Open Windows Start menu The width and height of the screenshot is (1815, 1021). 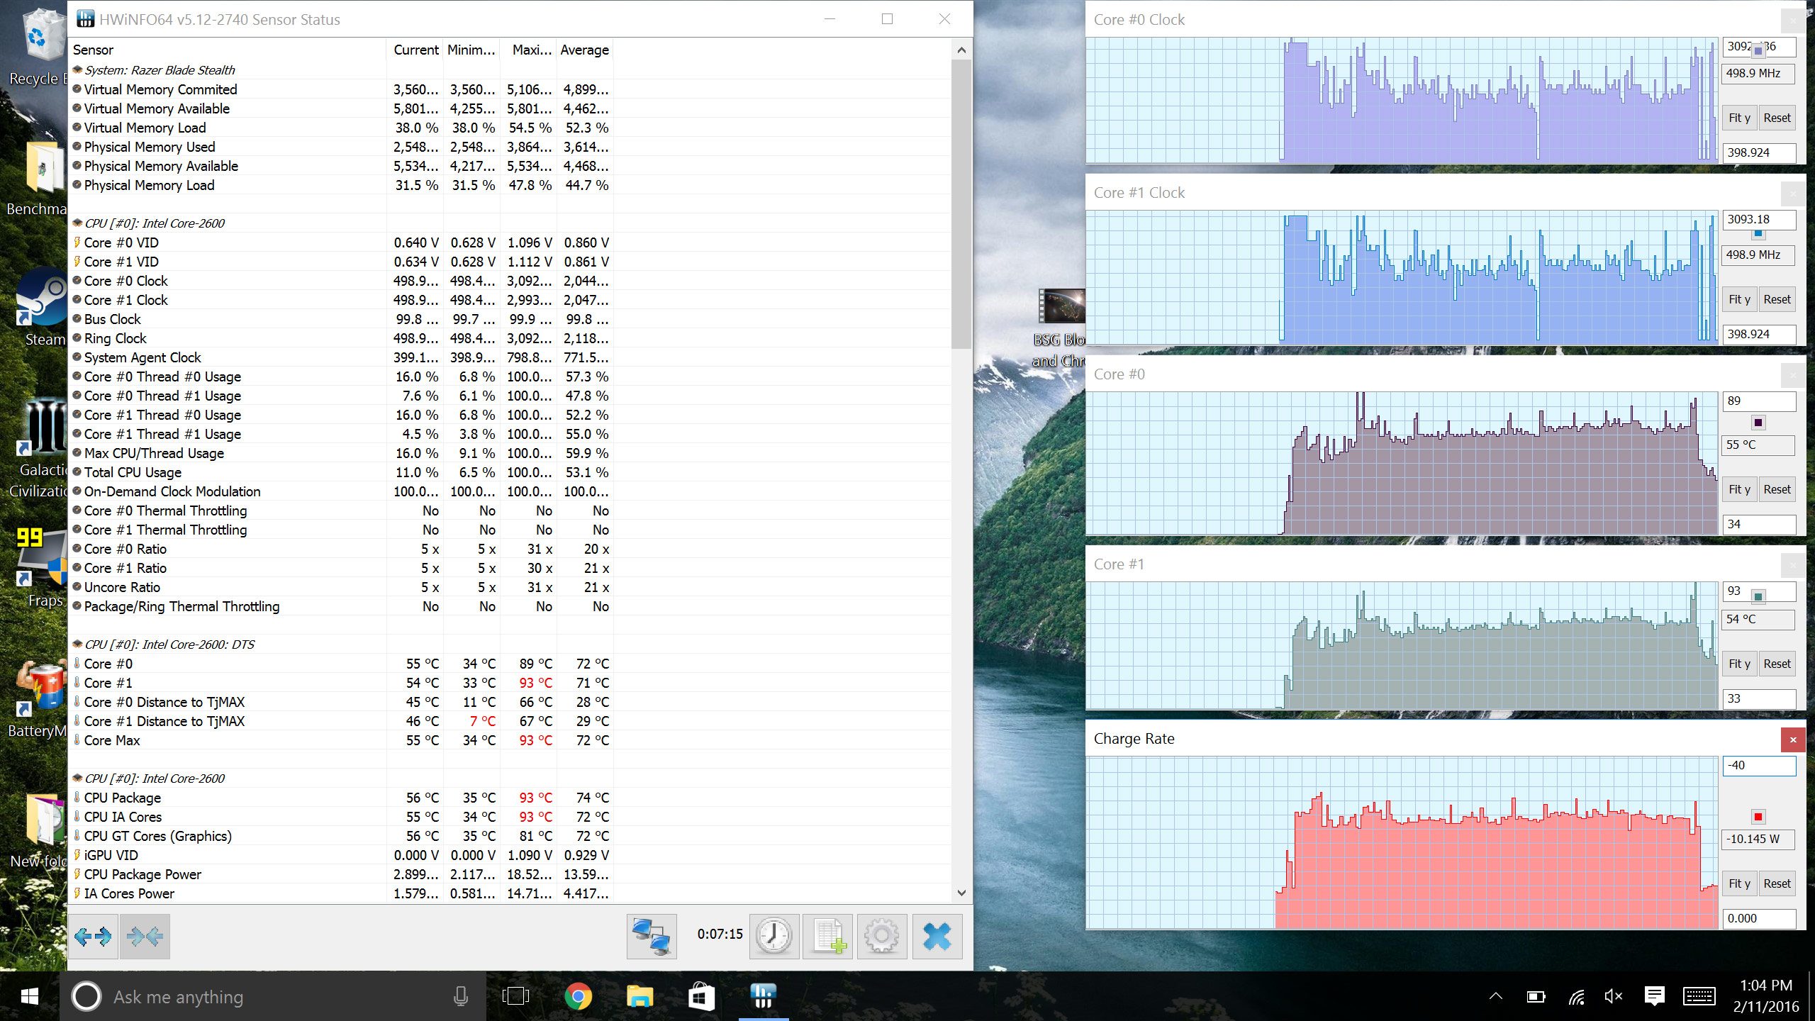29,996
